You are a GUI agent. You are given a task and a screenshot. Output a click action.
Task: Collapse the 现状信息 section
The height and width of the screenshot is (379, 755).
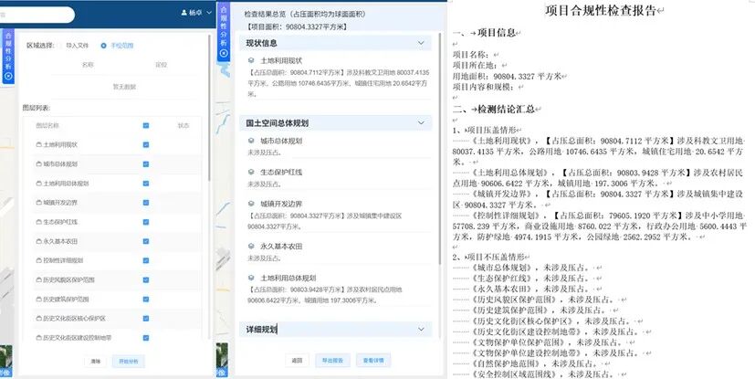(x=420, y=43)
